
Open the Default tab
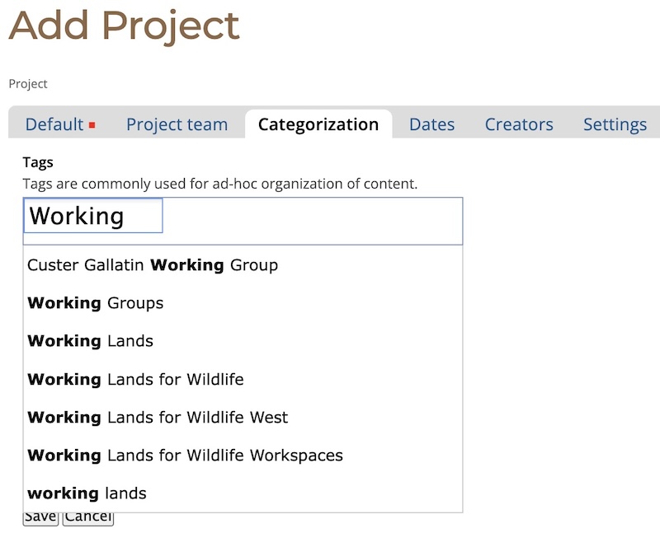(x=54, y=124)
